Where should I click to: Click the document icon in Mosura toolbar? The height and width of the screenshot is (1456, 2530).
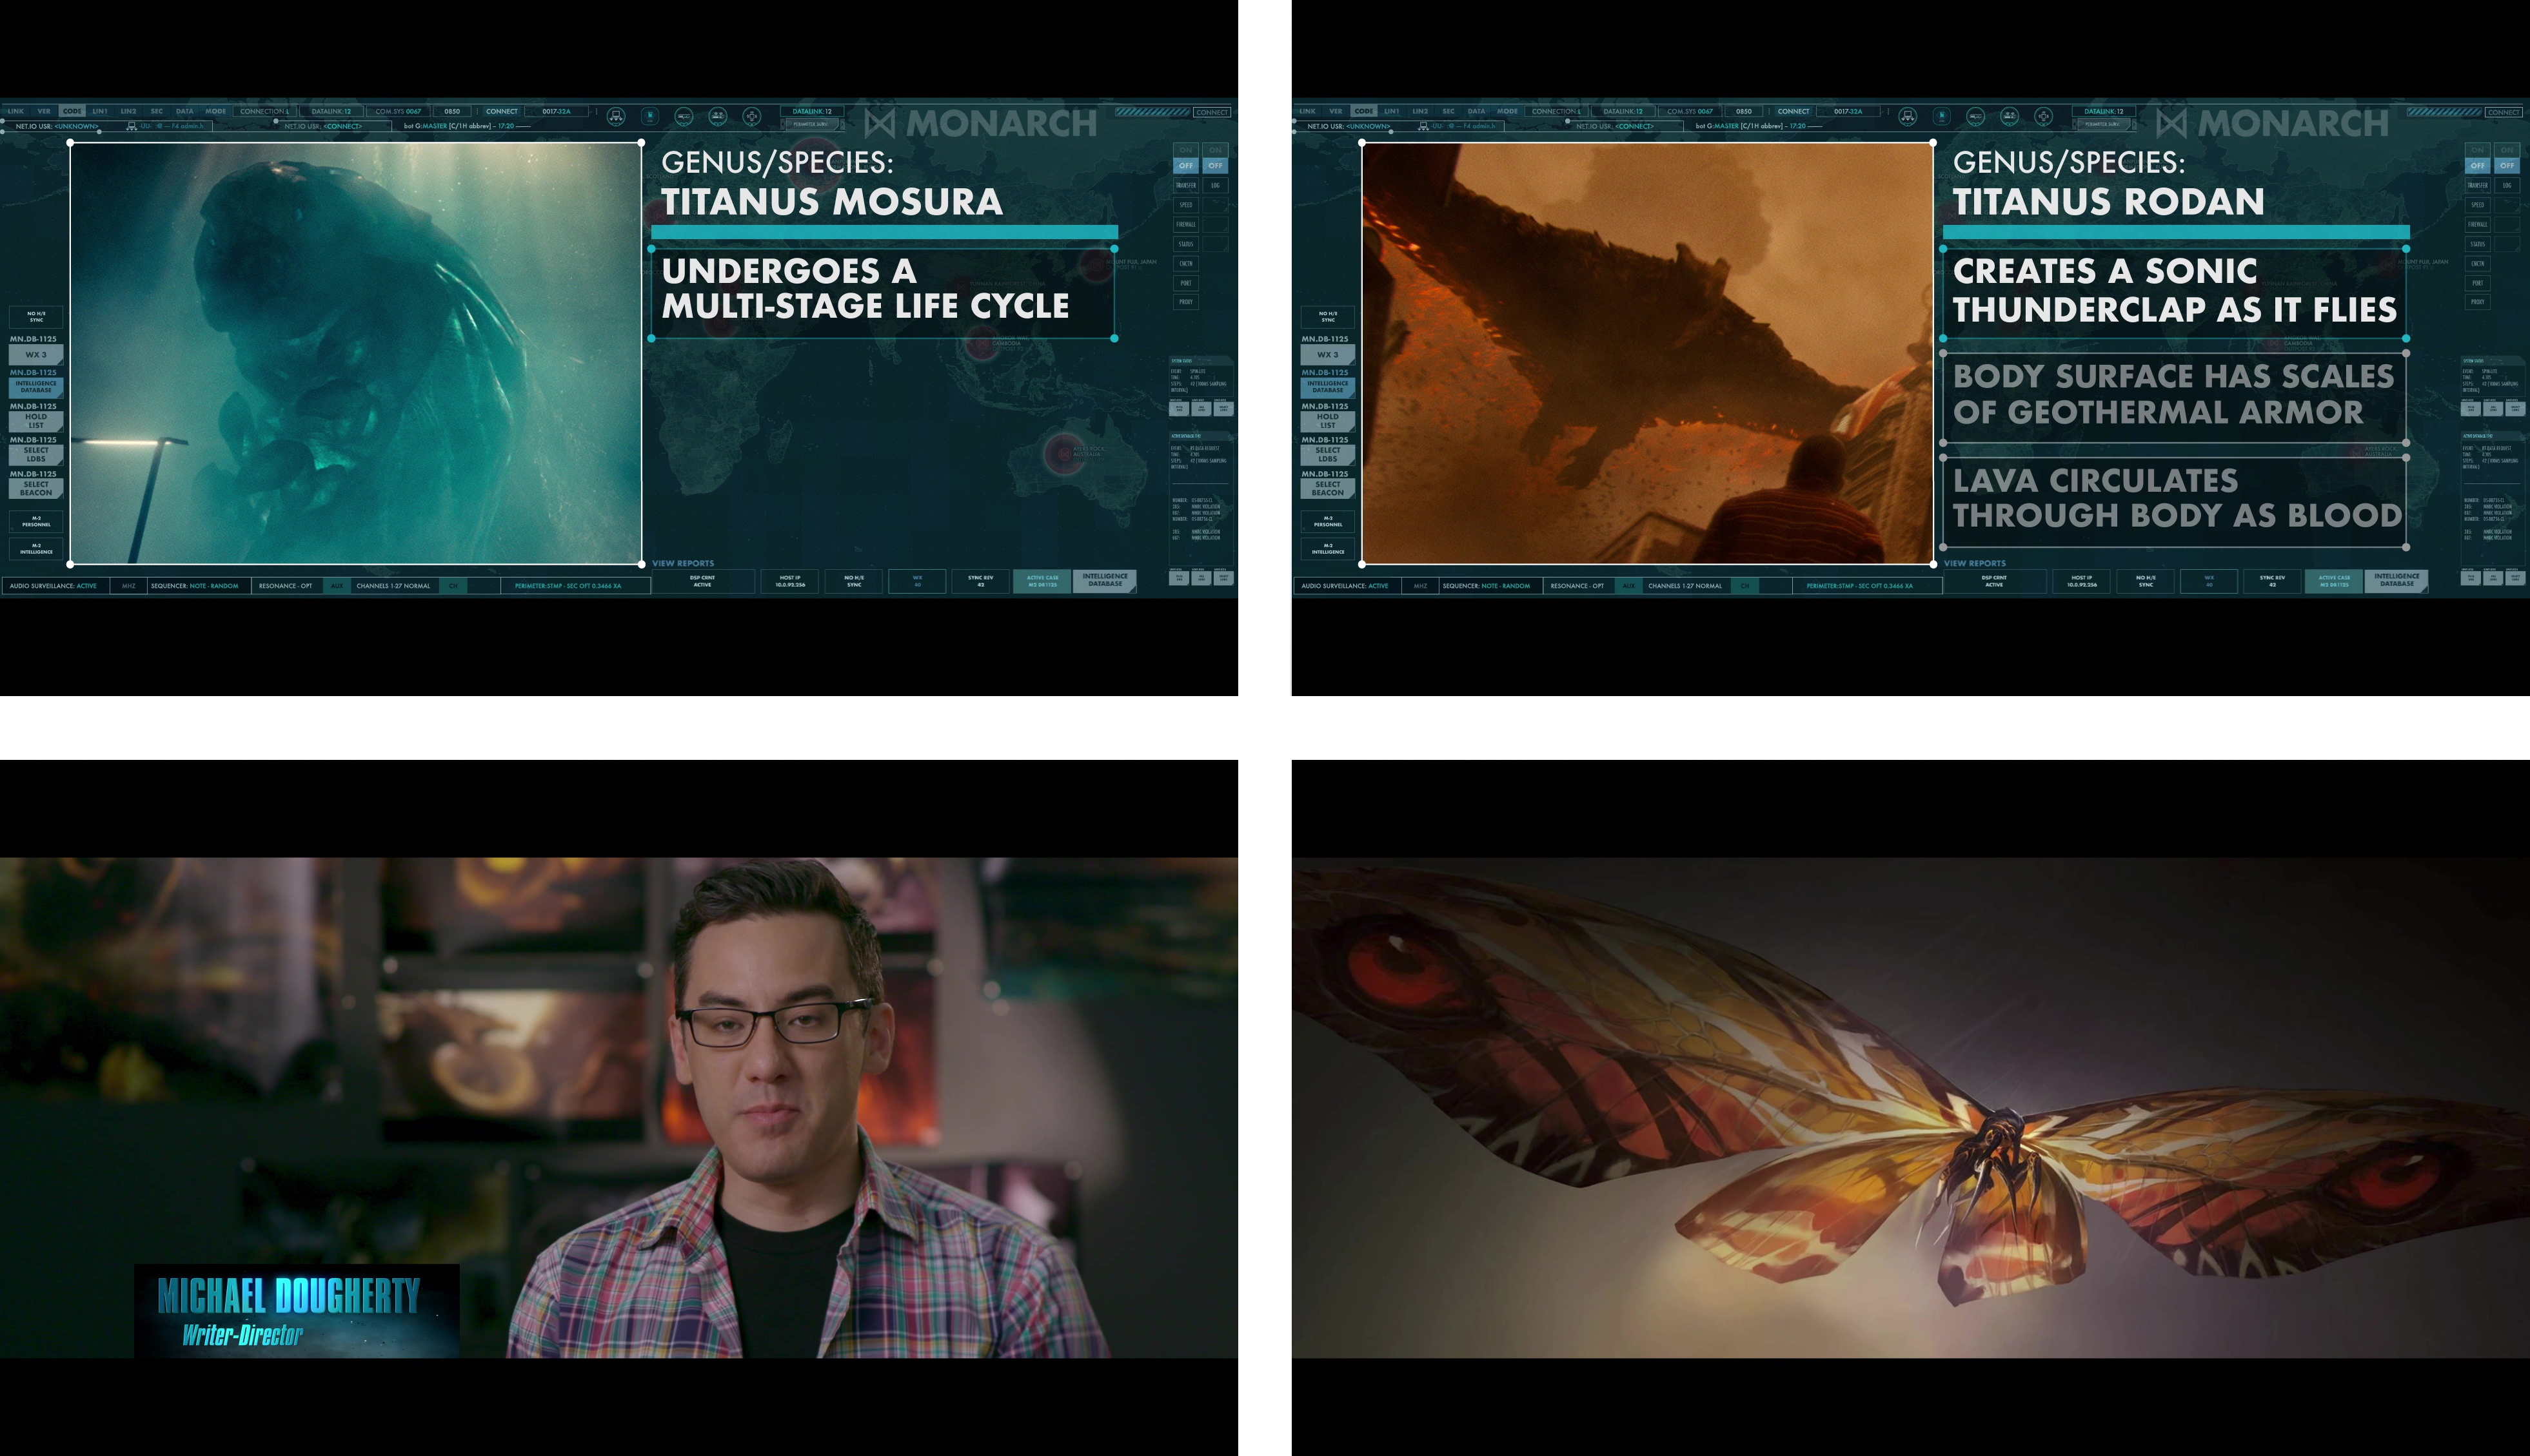[x=650, y=116]
